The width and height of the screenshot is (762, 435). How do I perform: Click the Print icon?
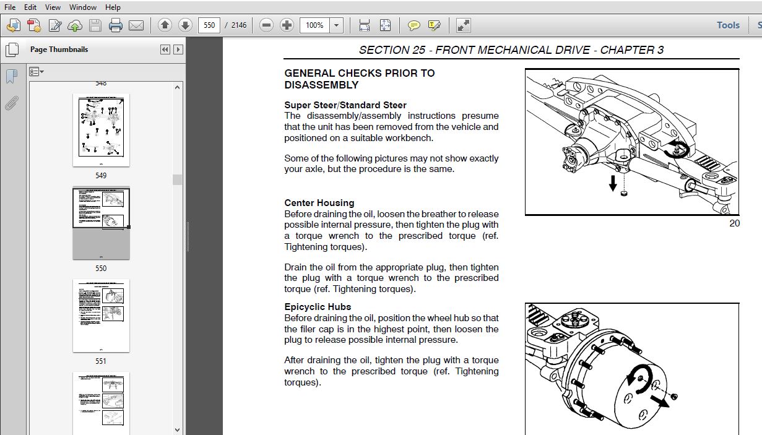(x=116, y=25)
